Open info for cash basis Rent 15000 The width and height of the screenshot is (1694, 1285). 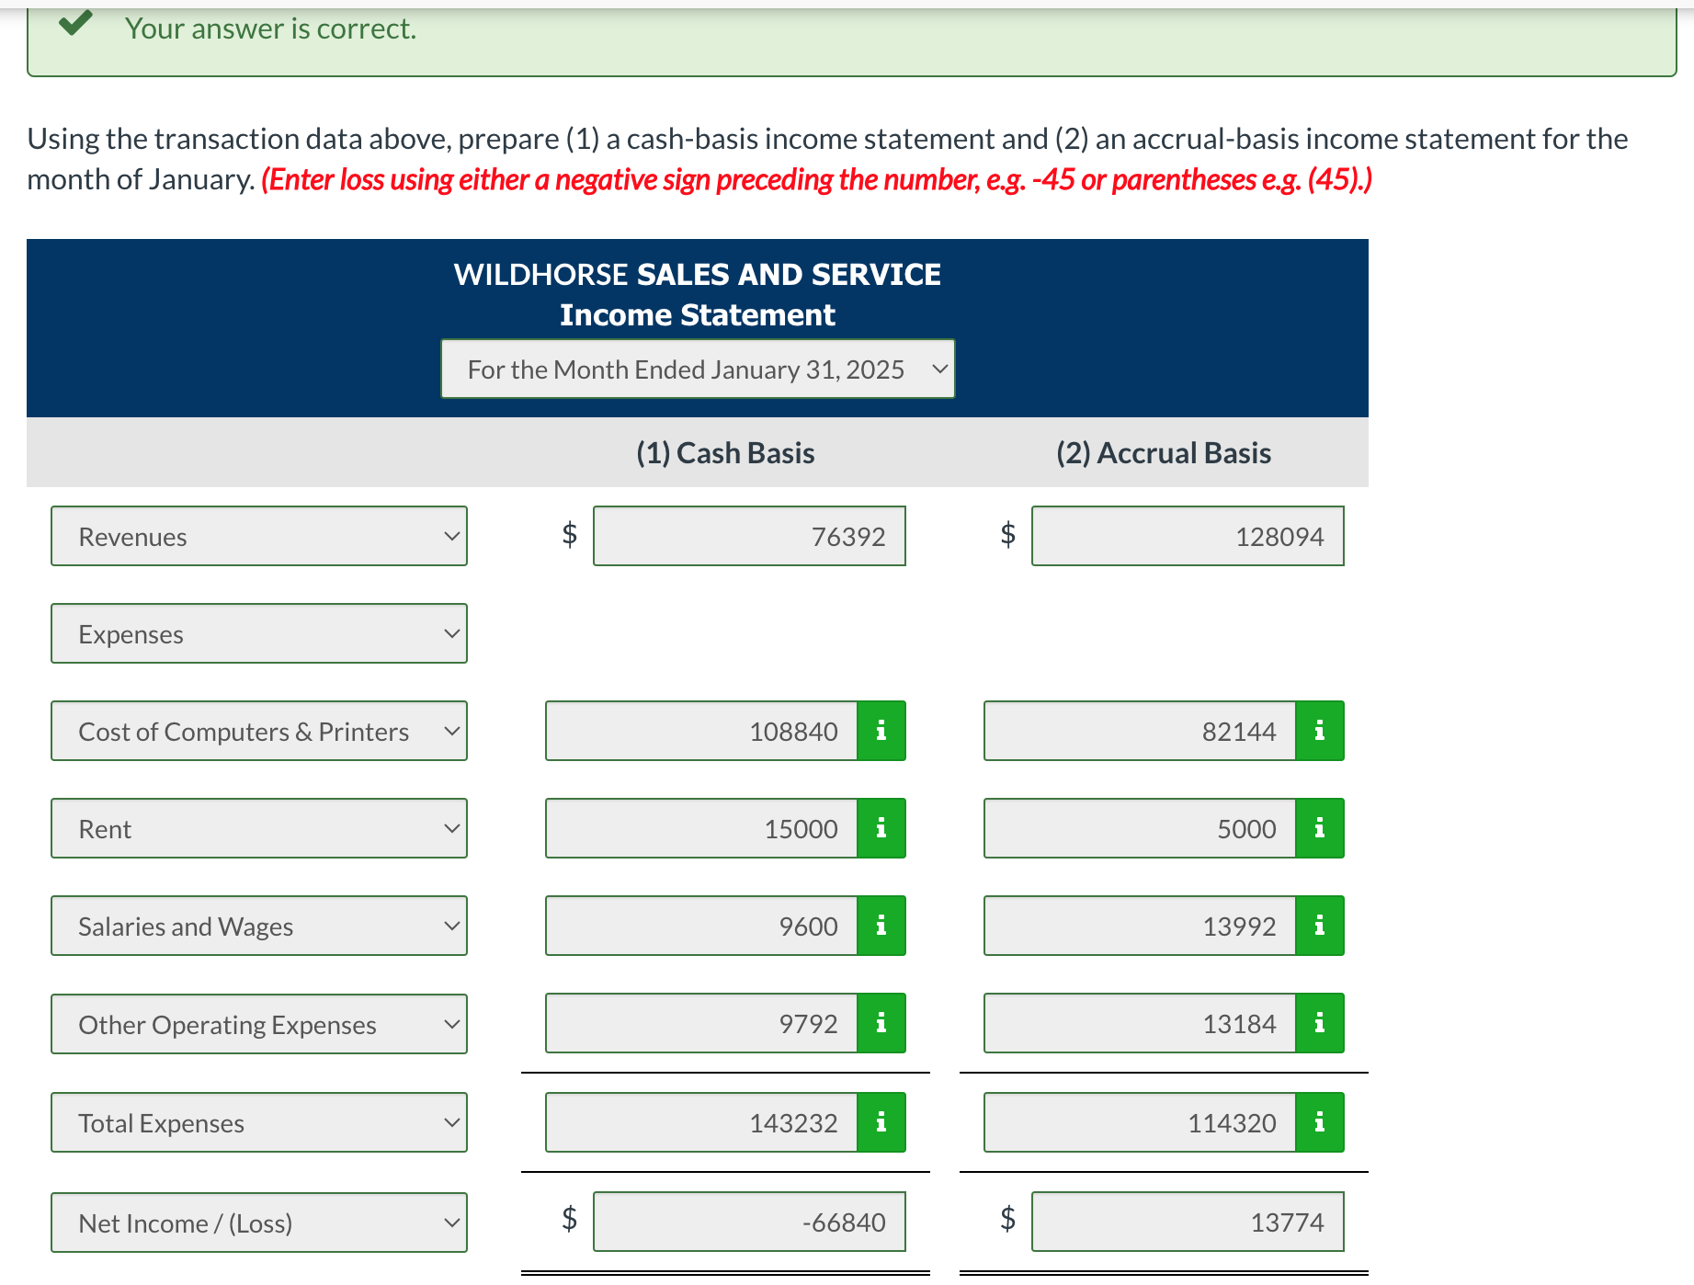click(881, 828)
